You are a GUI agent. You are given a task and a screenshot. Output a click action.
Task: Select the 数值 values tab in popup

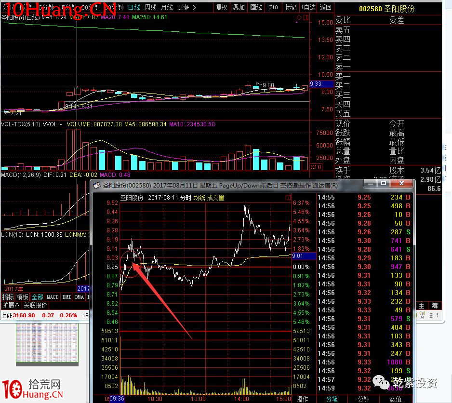[x=396, y=399]
